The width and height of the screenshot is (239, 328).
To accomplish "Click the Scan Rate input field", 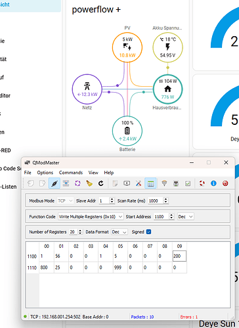I will 156,200.
